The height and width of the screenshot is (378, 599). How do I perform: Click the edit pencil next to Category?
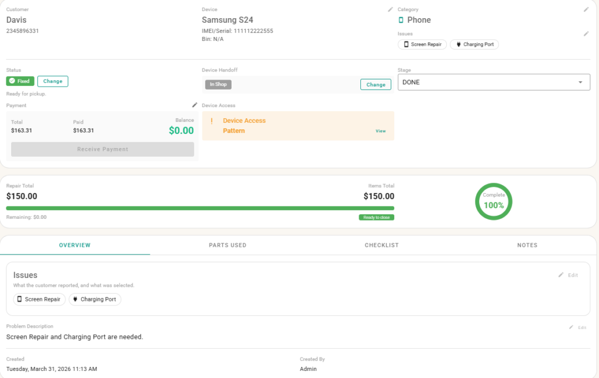586,9
